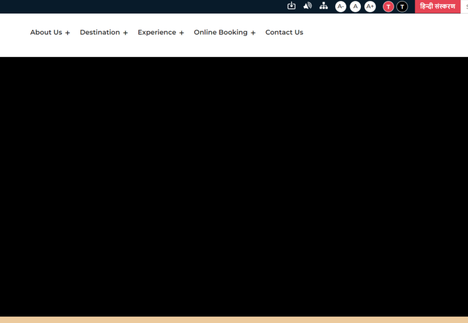Select the red T color theme
The height and width of the screenshot is (323, 468).
coord(388,6)
